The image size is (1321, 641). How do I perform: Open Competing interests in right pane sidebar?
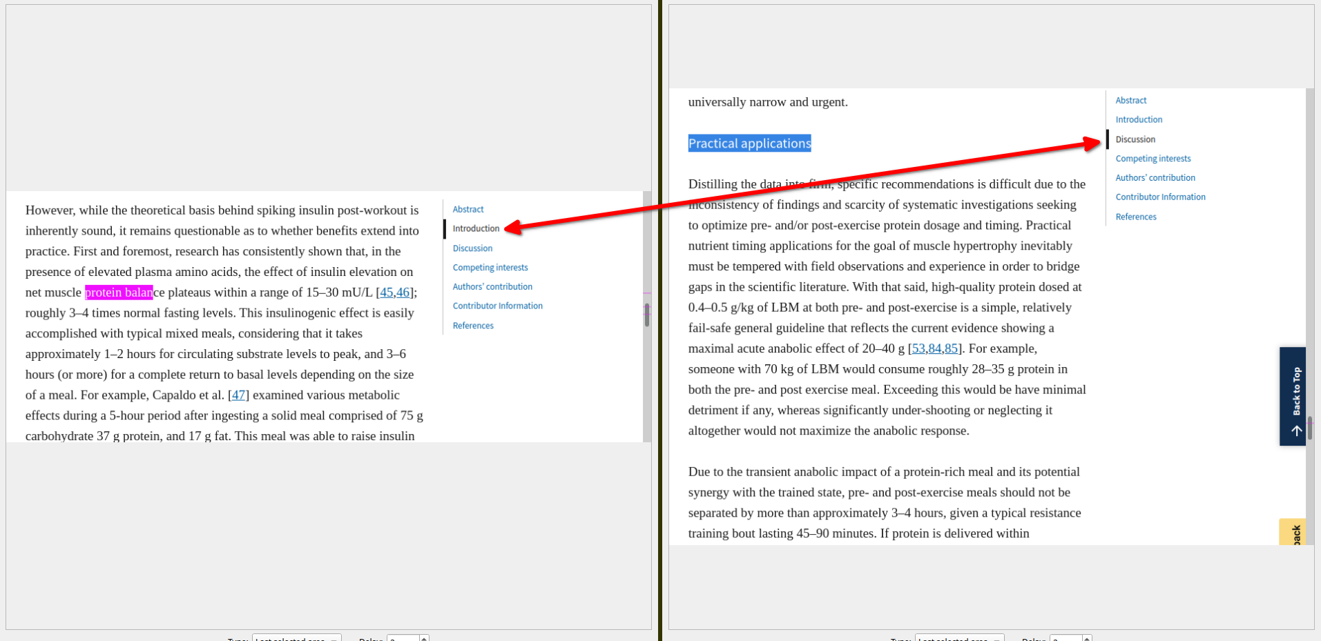(1153, 159)
